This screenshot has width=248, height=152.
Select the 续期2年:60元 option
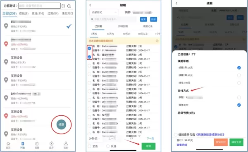(x=239, y=75)
